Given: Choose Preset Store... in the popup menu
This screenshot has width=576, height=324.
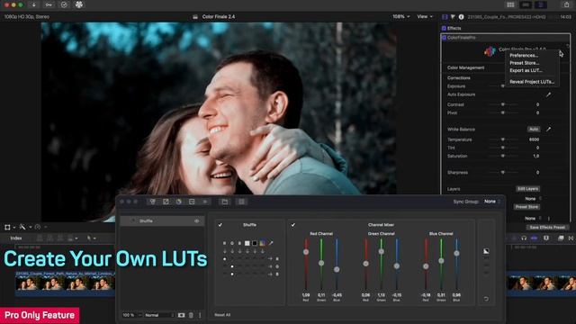Looking at the screenshot, I should pos(524,63).
